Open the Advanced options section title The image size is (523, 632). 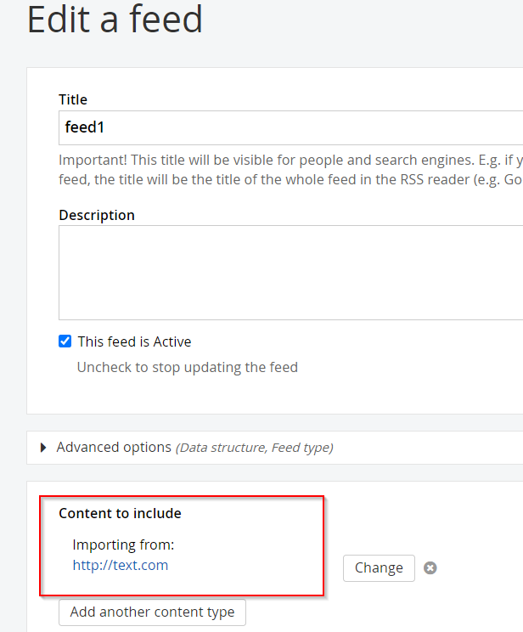coord(114,448)
